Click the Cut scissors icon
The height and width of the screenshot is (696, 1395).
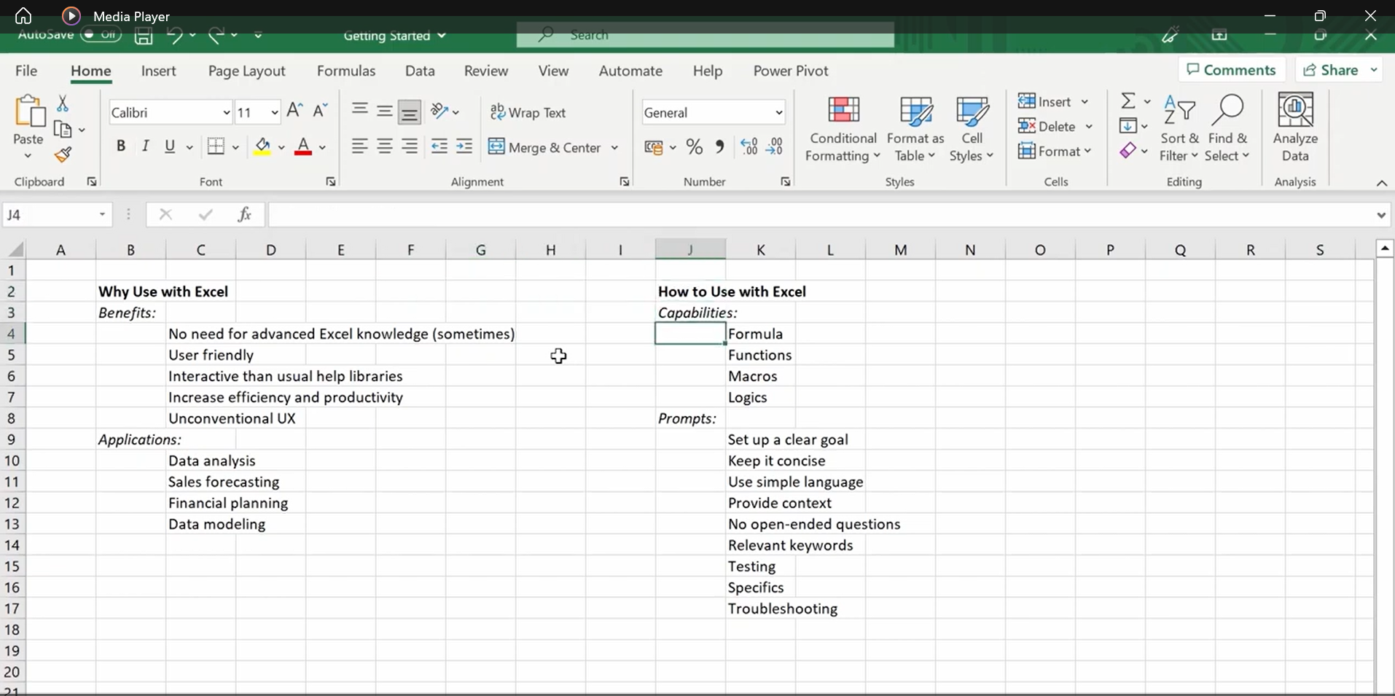(63, 104)
